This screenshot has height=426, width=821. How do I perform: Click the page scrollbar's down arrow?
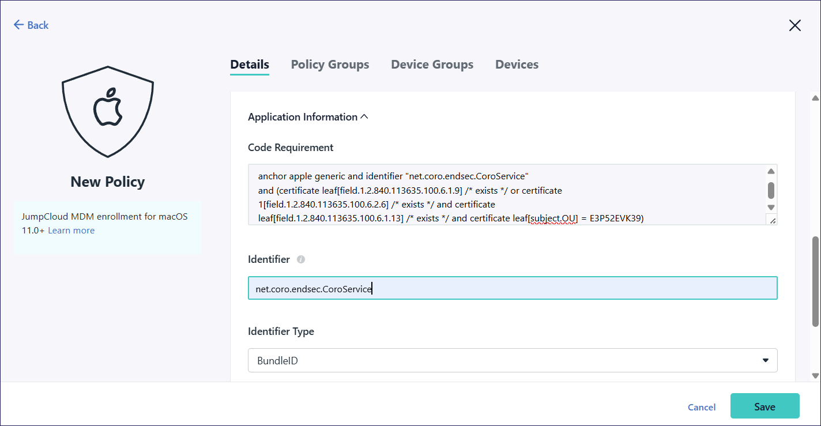815,376
